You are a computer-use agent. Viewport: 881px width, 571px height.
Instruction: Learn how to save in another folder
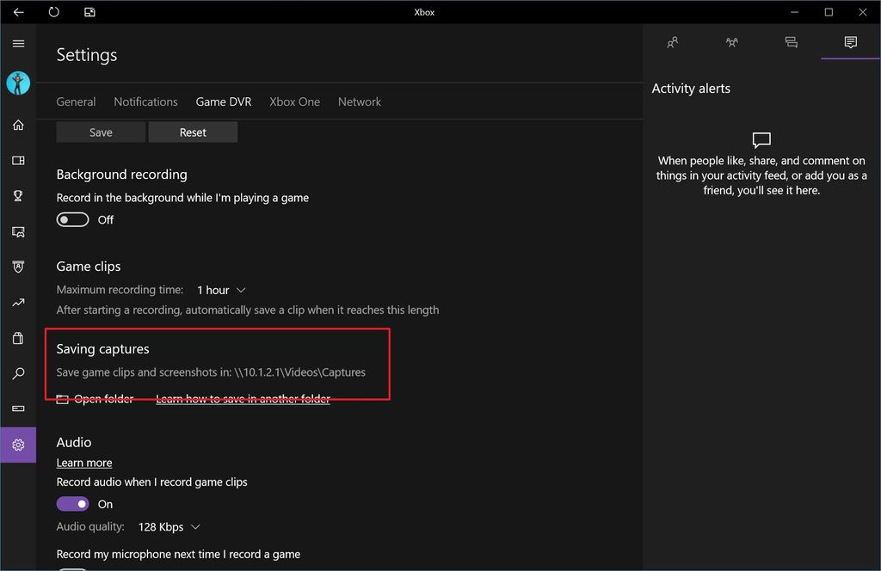point(243,398)
